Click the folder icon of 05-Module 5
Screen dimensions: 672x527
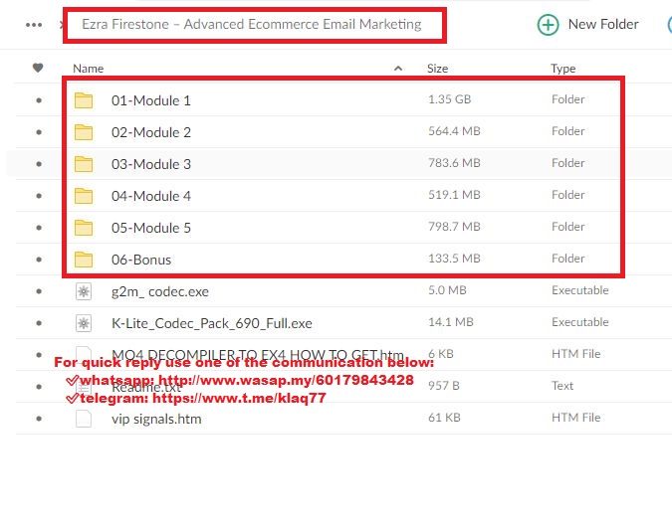point(84,228)
